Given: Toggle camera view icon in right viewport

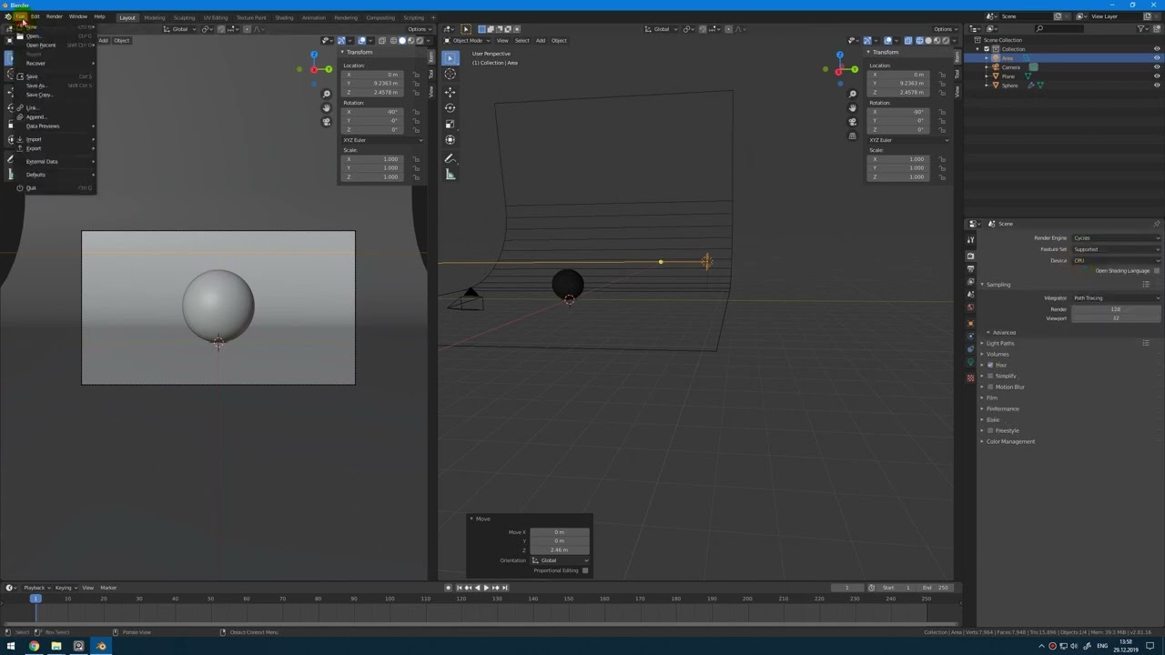Looking at the screenshot, I should coord(852,122).
